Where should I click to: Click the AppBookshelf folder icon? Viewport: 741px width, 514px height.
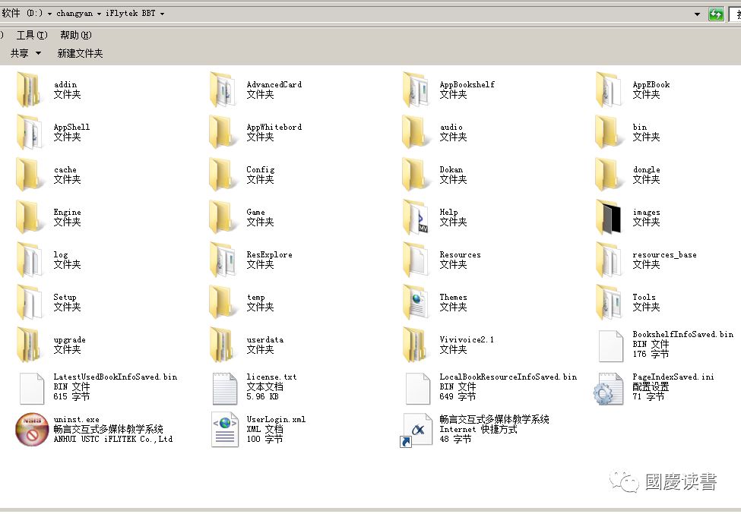pos(416,89)
